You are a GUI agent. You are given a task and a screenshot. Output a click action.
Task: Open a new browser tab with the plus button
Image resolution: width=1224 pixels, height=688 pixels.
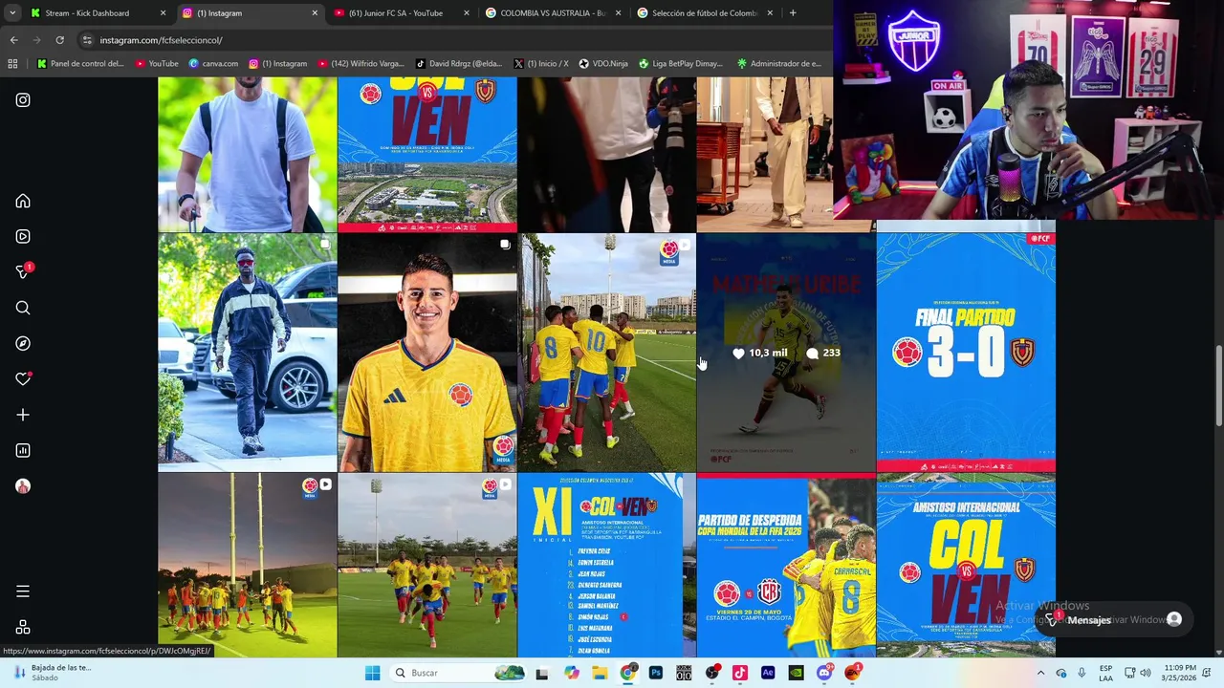pos(793,13)
